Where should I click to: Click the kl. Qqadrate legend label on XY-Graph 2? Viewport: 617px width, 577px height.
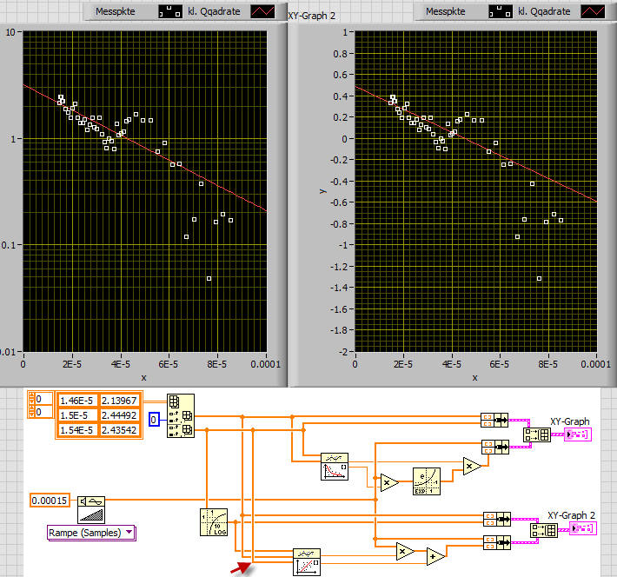544,11
